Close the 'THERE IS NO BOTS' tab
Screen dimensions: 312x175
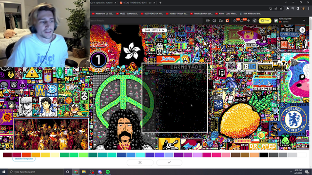pos(154,3)
